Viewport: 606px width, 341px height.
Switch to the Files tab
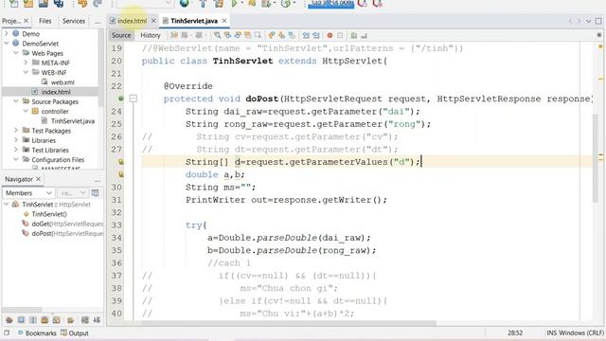point(45,21)
